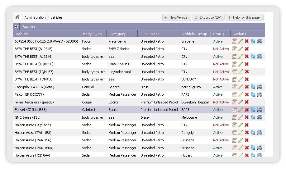Click 'port augusta' vehicle group cell

[191, 87]
